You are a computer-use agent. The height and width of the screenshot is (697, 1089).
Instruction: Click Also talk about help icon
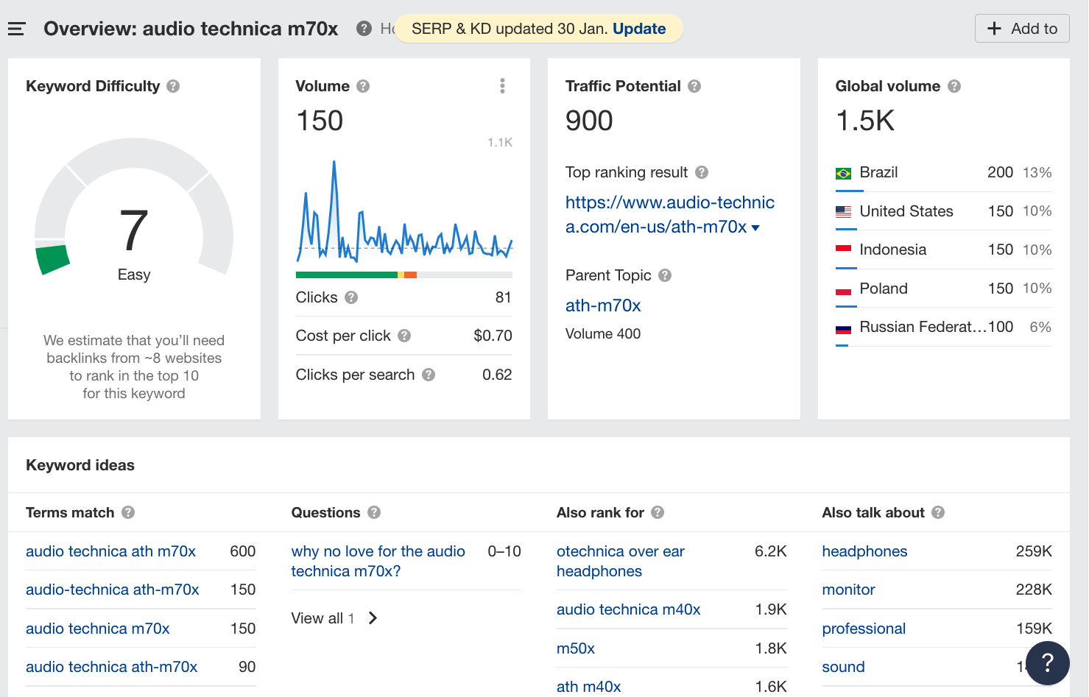pos(938,512)
